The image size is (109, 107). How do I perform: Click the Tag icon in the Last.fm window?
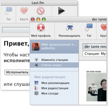coord(8,11)
